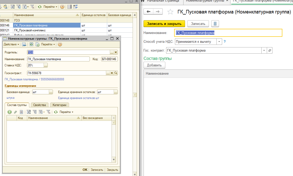Open the Действия menu in the dialog
The width and height of the screenshot is (293, 176).
tap(11, 44)
